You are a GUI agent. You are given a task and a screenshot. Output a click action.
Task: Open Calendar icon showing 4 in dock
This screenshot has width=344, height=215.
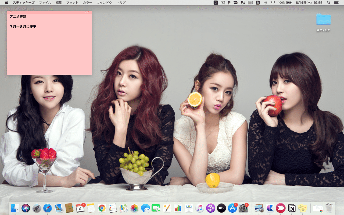coord(80,208)
